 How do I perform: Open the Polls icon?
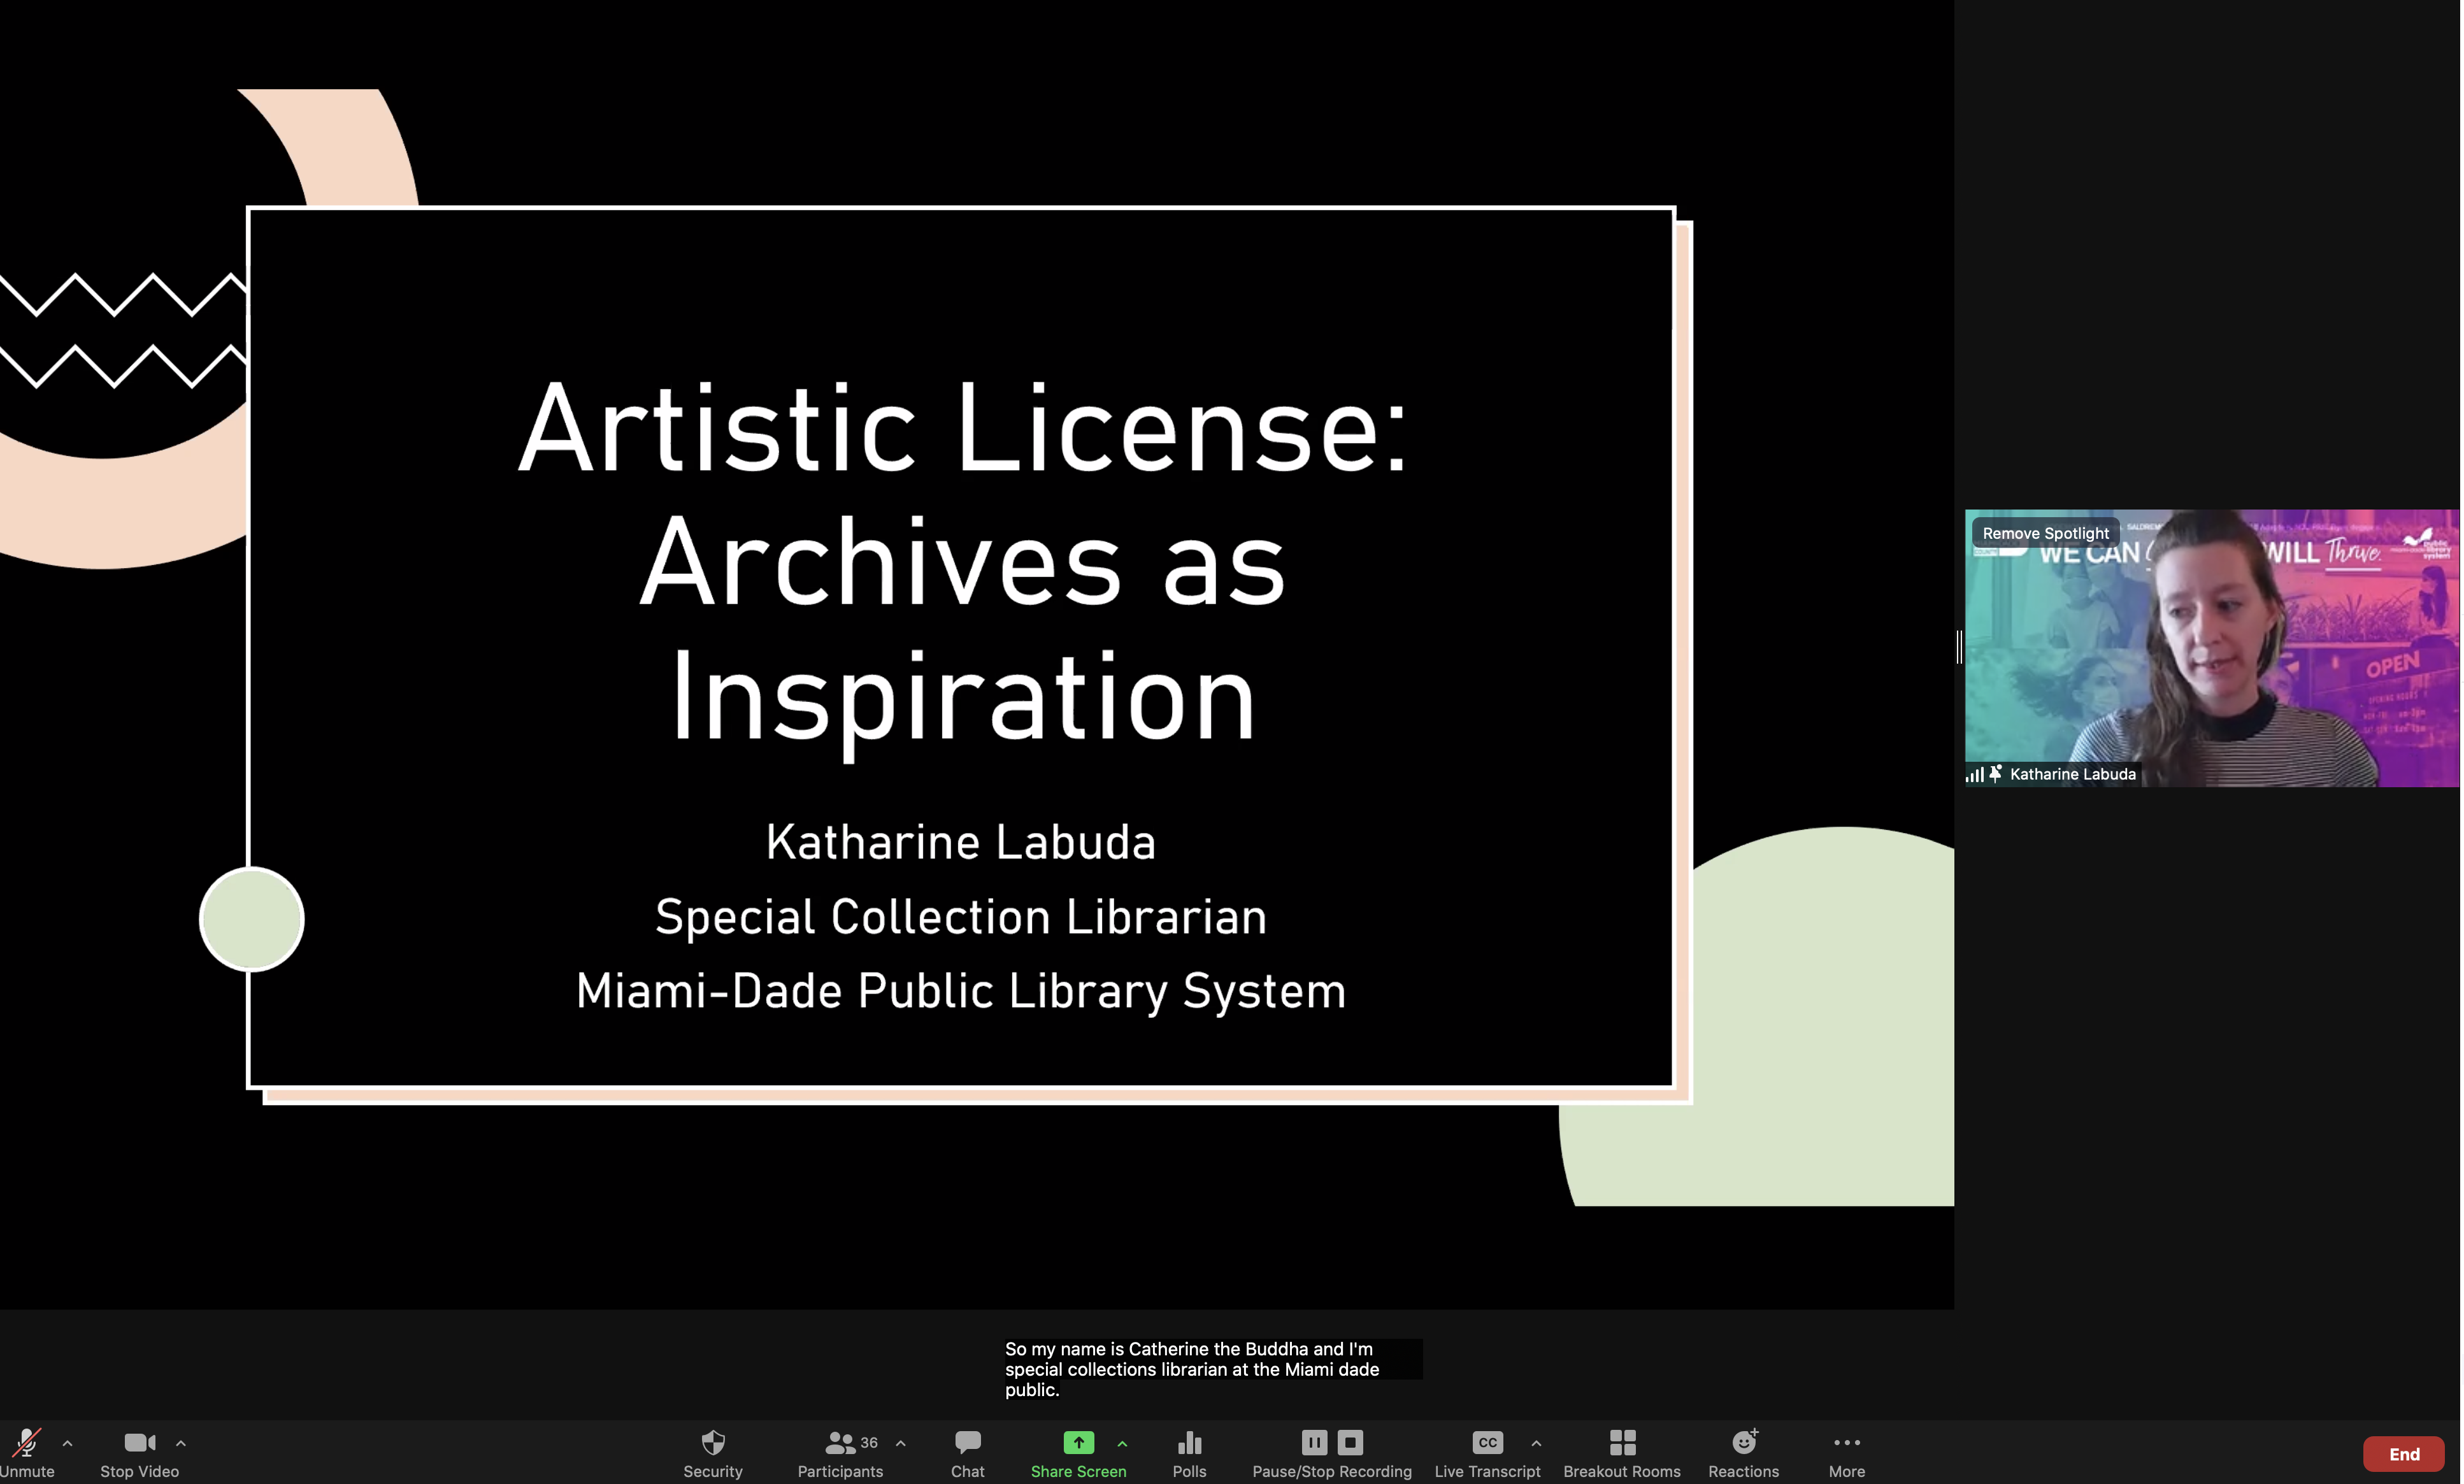point(1189,1442)
